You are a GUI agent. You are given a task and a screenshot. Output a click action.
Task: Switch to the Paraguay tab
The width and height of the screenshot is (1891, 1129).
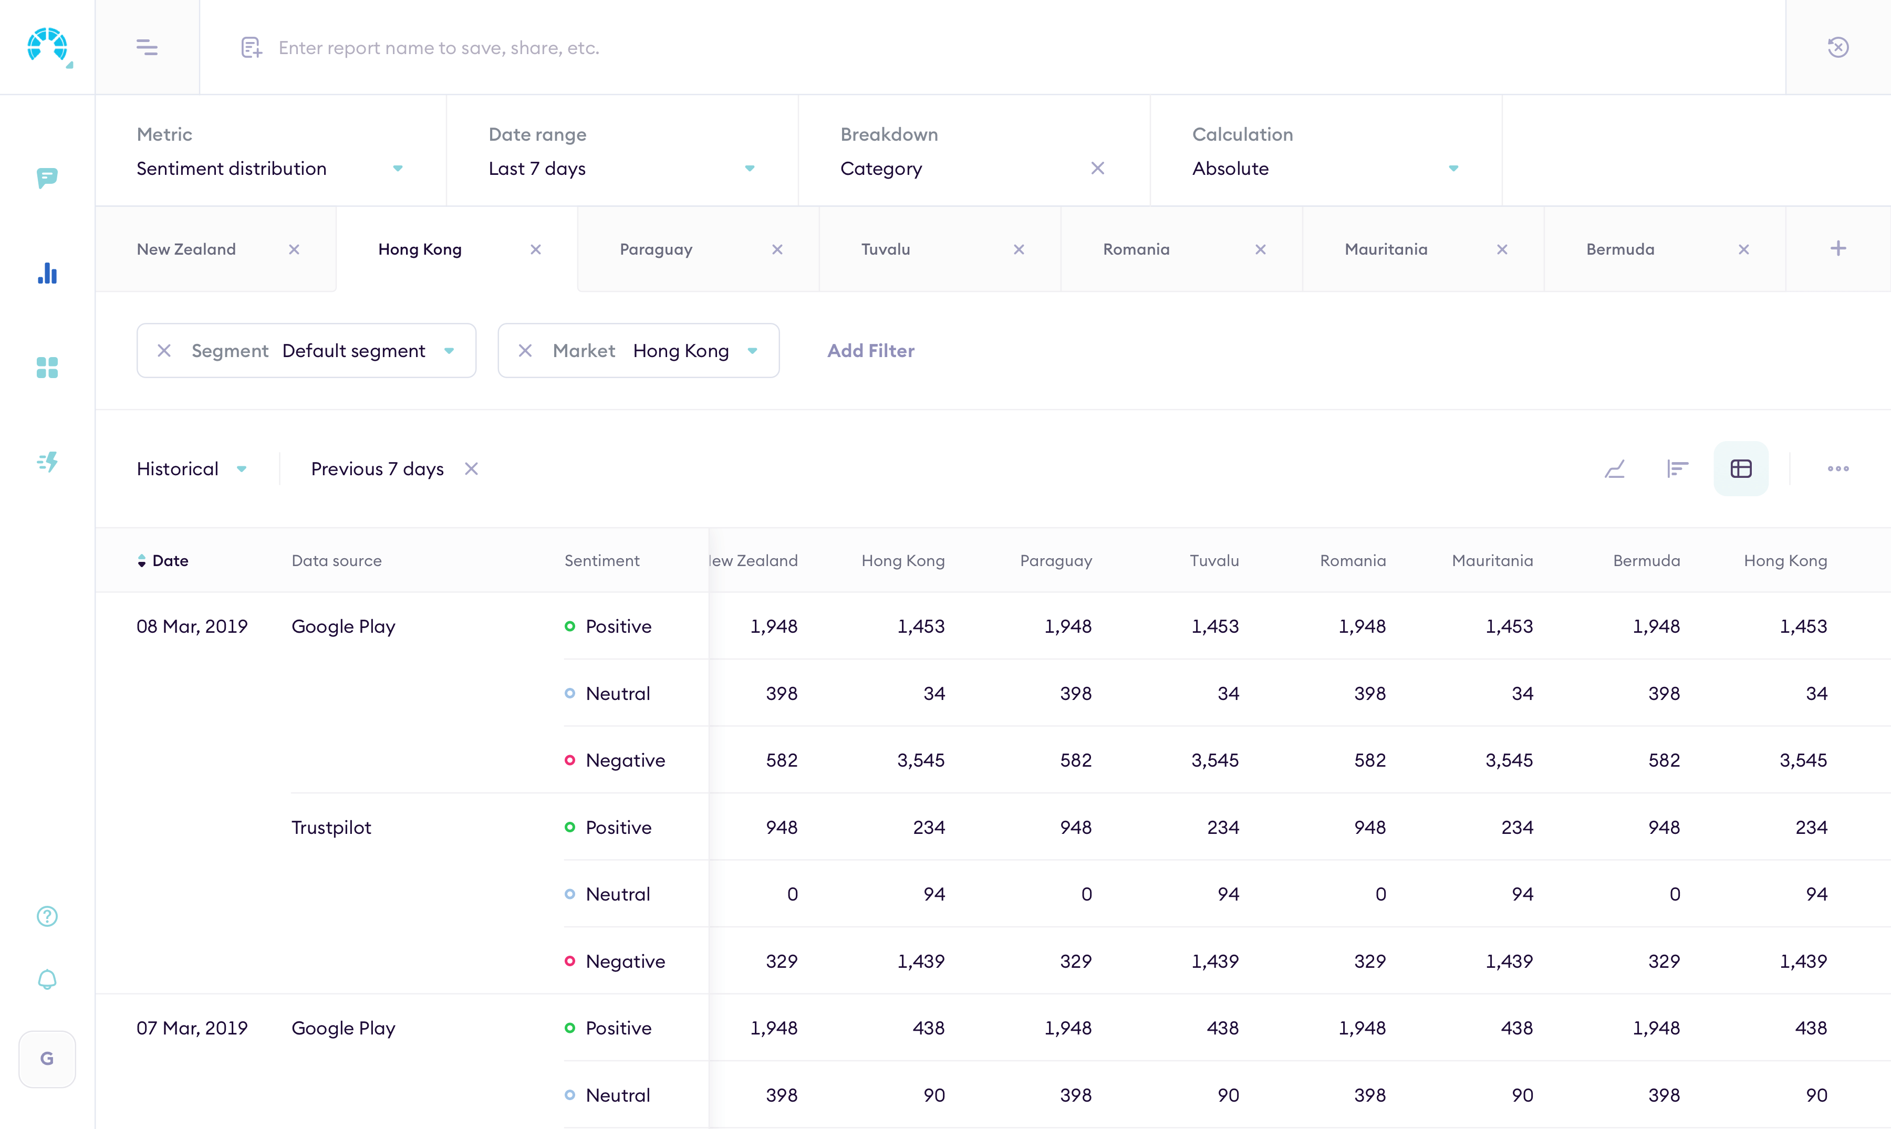656,249
